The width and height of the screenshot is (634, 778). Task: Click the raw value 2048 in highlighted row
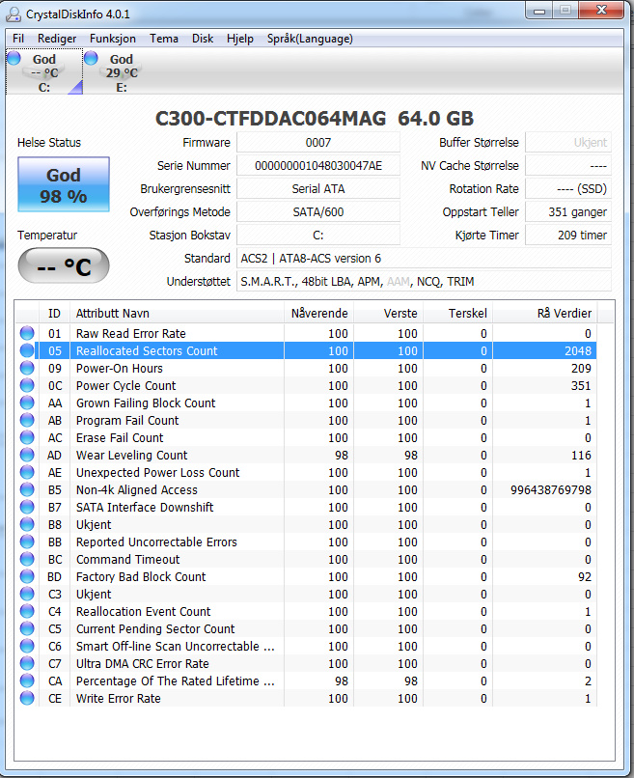[578, 350]
